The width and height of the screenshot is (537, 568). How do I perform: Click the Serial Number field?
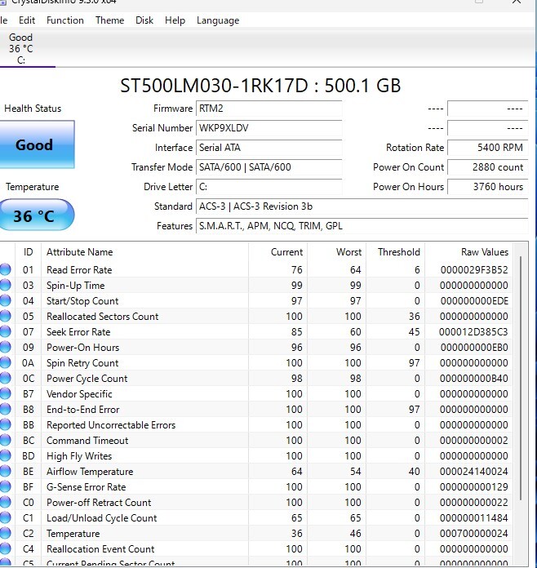[268, 128]
